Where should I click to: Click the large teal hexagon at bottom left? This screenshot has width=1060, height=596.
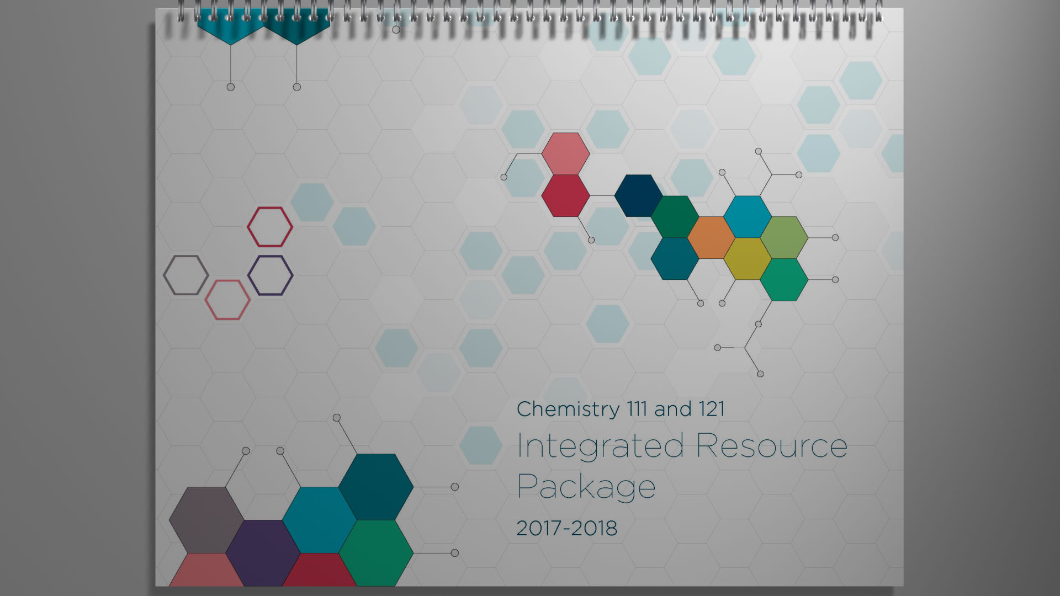(x=377, y=486)
